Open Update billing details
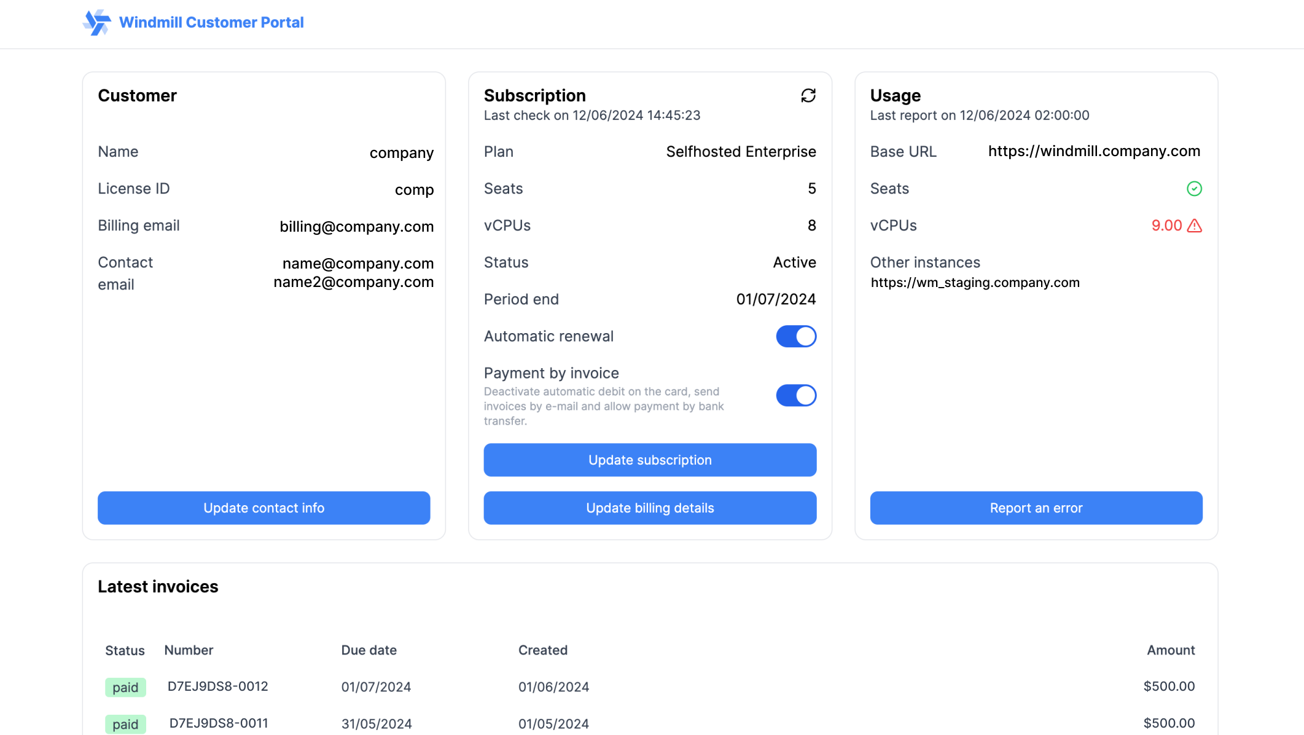This screenshot has height=735, width=1304. tap(649, 508)
